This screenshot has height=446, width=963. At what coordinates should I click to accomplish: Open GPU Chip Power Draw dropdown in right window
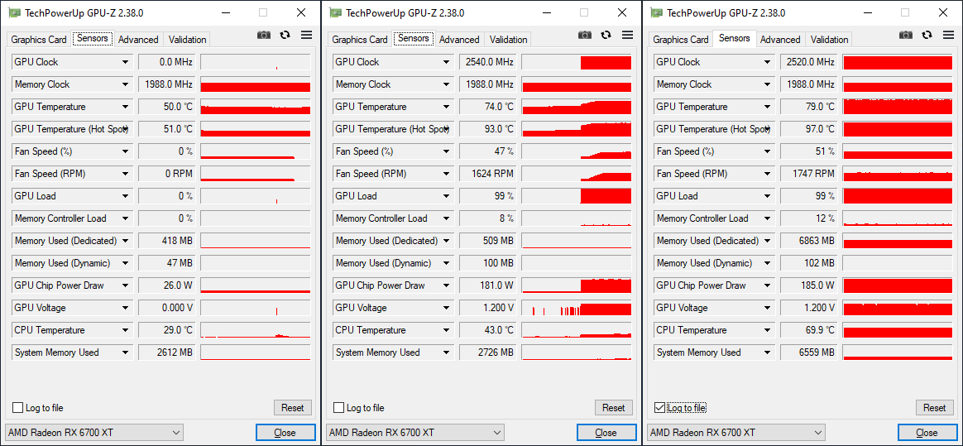click(768, 285)
